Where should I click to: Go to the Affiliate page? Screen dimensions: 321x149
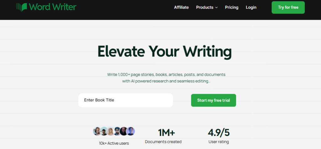(x=181, y=7)
